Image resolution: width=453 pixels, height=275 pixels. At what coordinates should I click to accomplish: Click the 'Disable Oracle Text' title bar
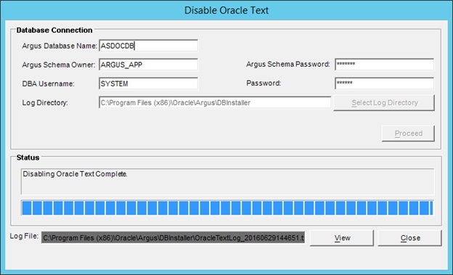[x=226, y=10]
